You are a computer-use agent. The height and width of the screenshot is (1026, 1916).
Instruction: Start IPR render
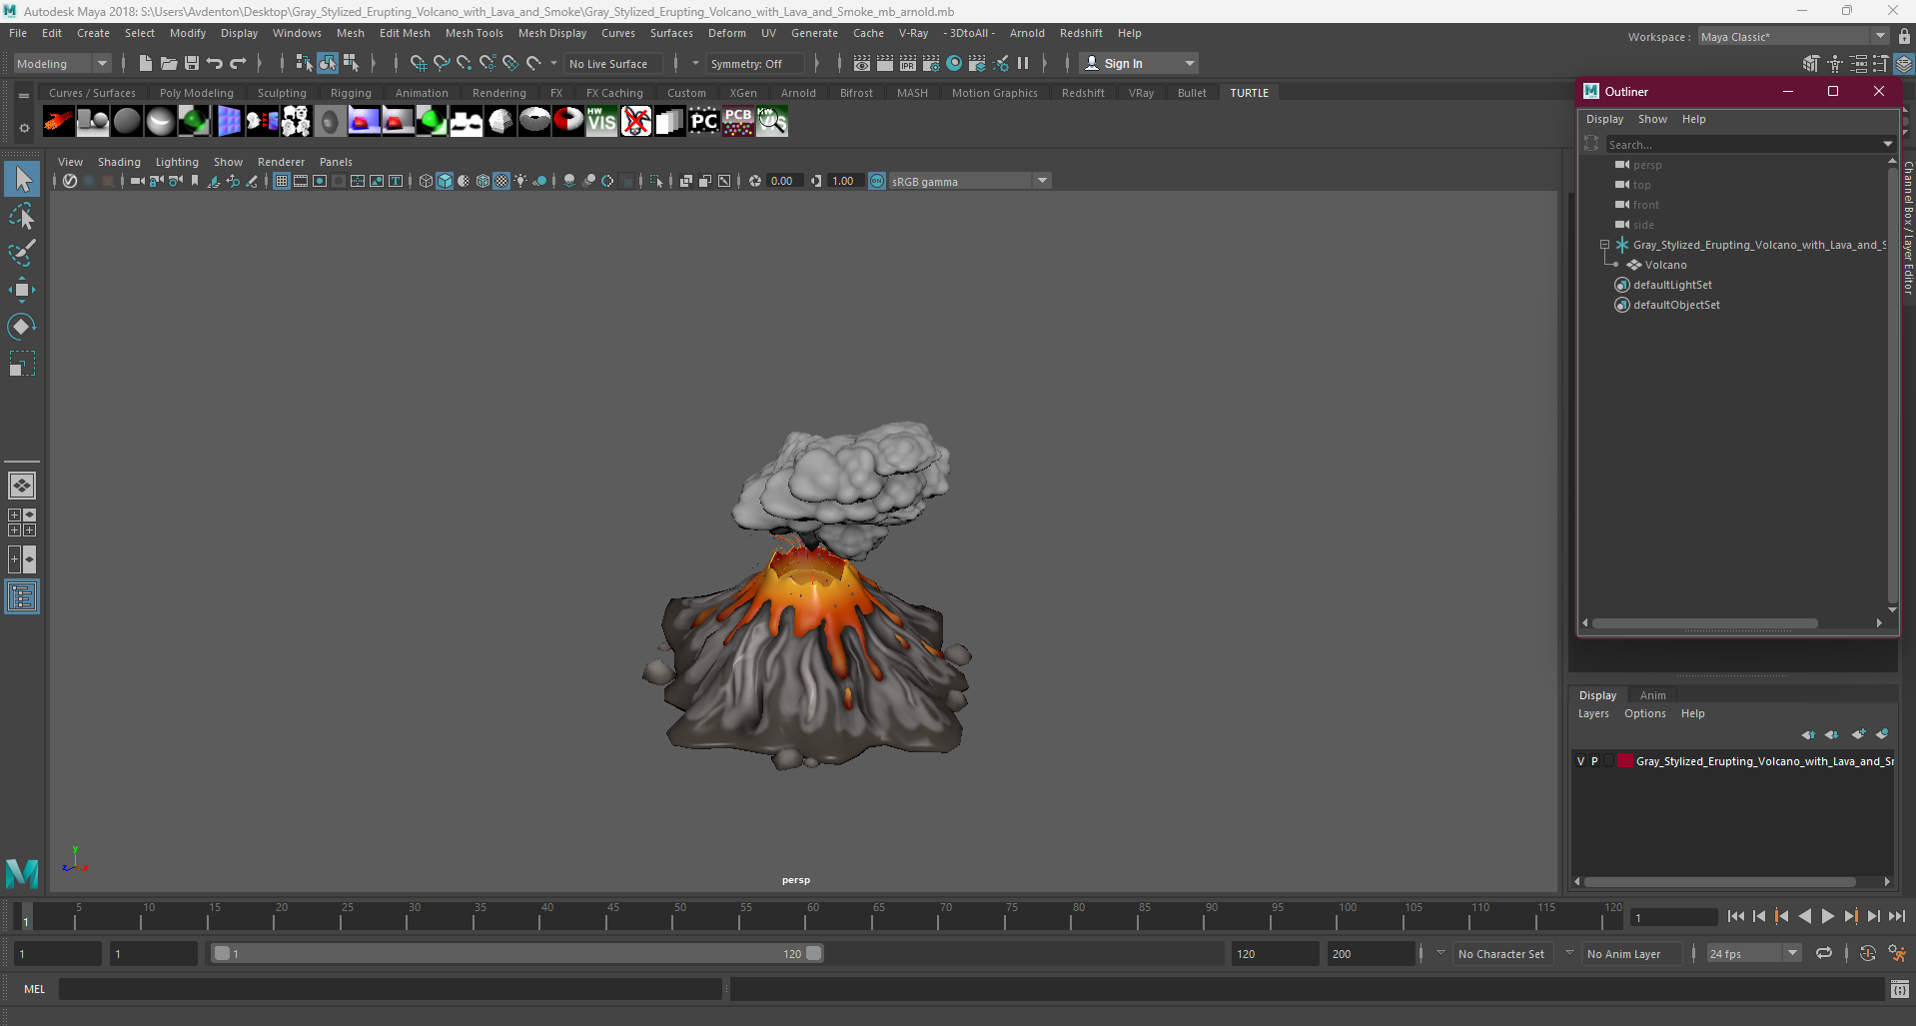point(908,63)
